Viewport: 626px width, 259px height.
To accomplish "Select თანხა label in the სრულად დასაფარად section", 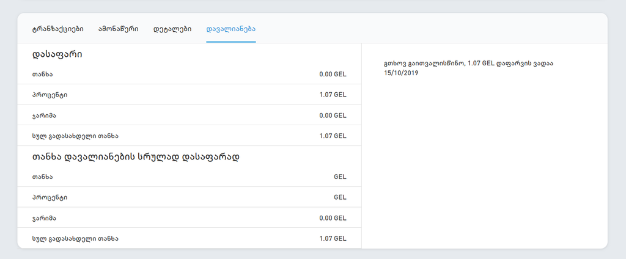I will (x=42, y=177).
